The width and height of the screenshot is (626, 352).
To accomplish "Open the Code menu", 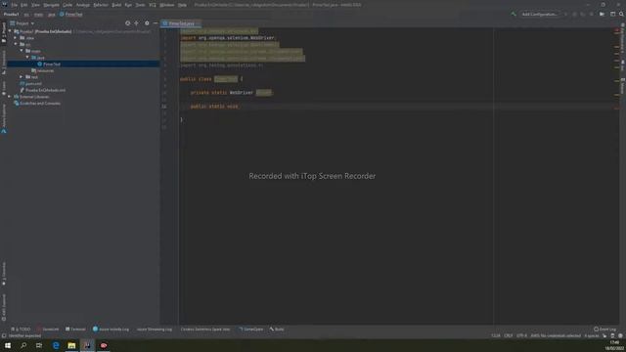I will 67,5.
